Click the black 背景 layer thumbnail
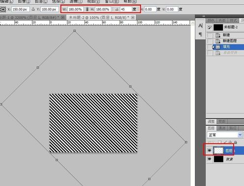Viewport: 244px width, 186px height. 218,159
